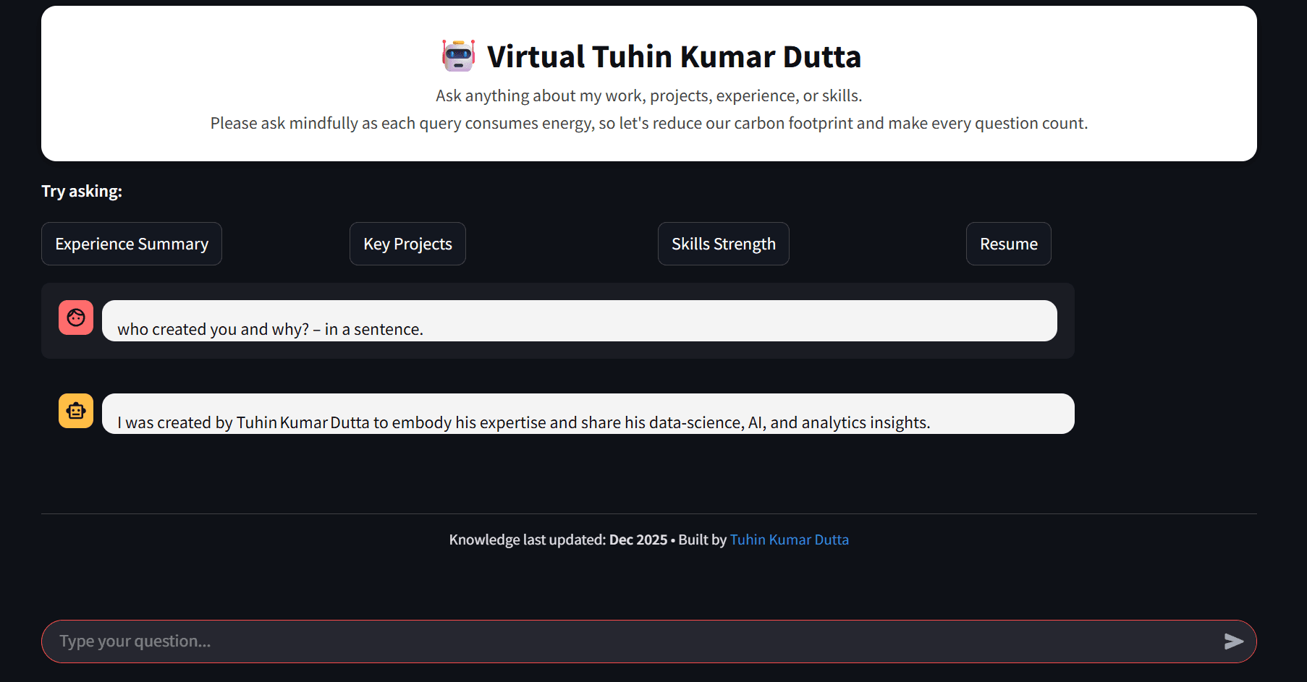Image resolution: width=1307 pixels, height=682 pixels.
Task: Select the Experience Summary suggestion
Action: [x=132, y=244]
